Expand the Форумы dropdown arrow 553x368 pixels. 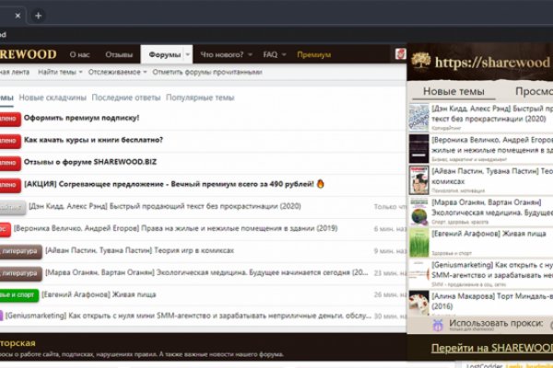pos(188,54)
